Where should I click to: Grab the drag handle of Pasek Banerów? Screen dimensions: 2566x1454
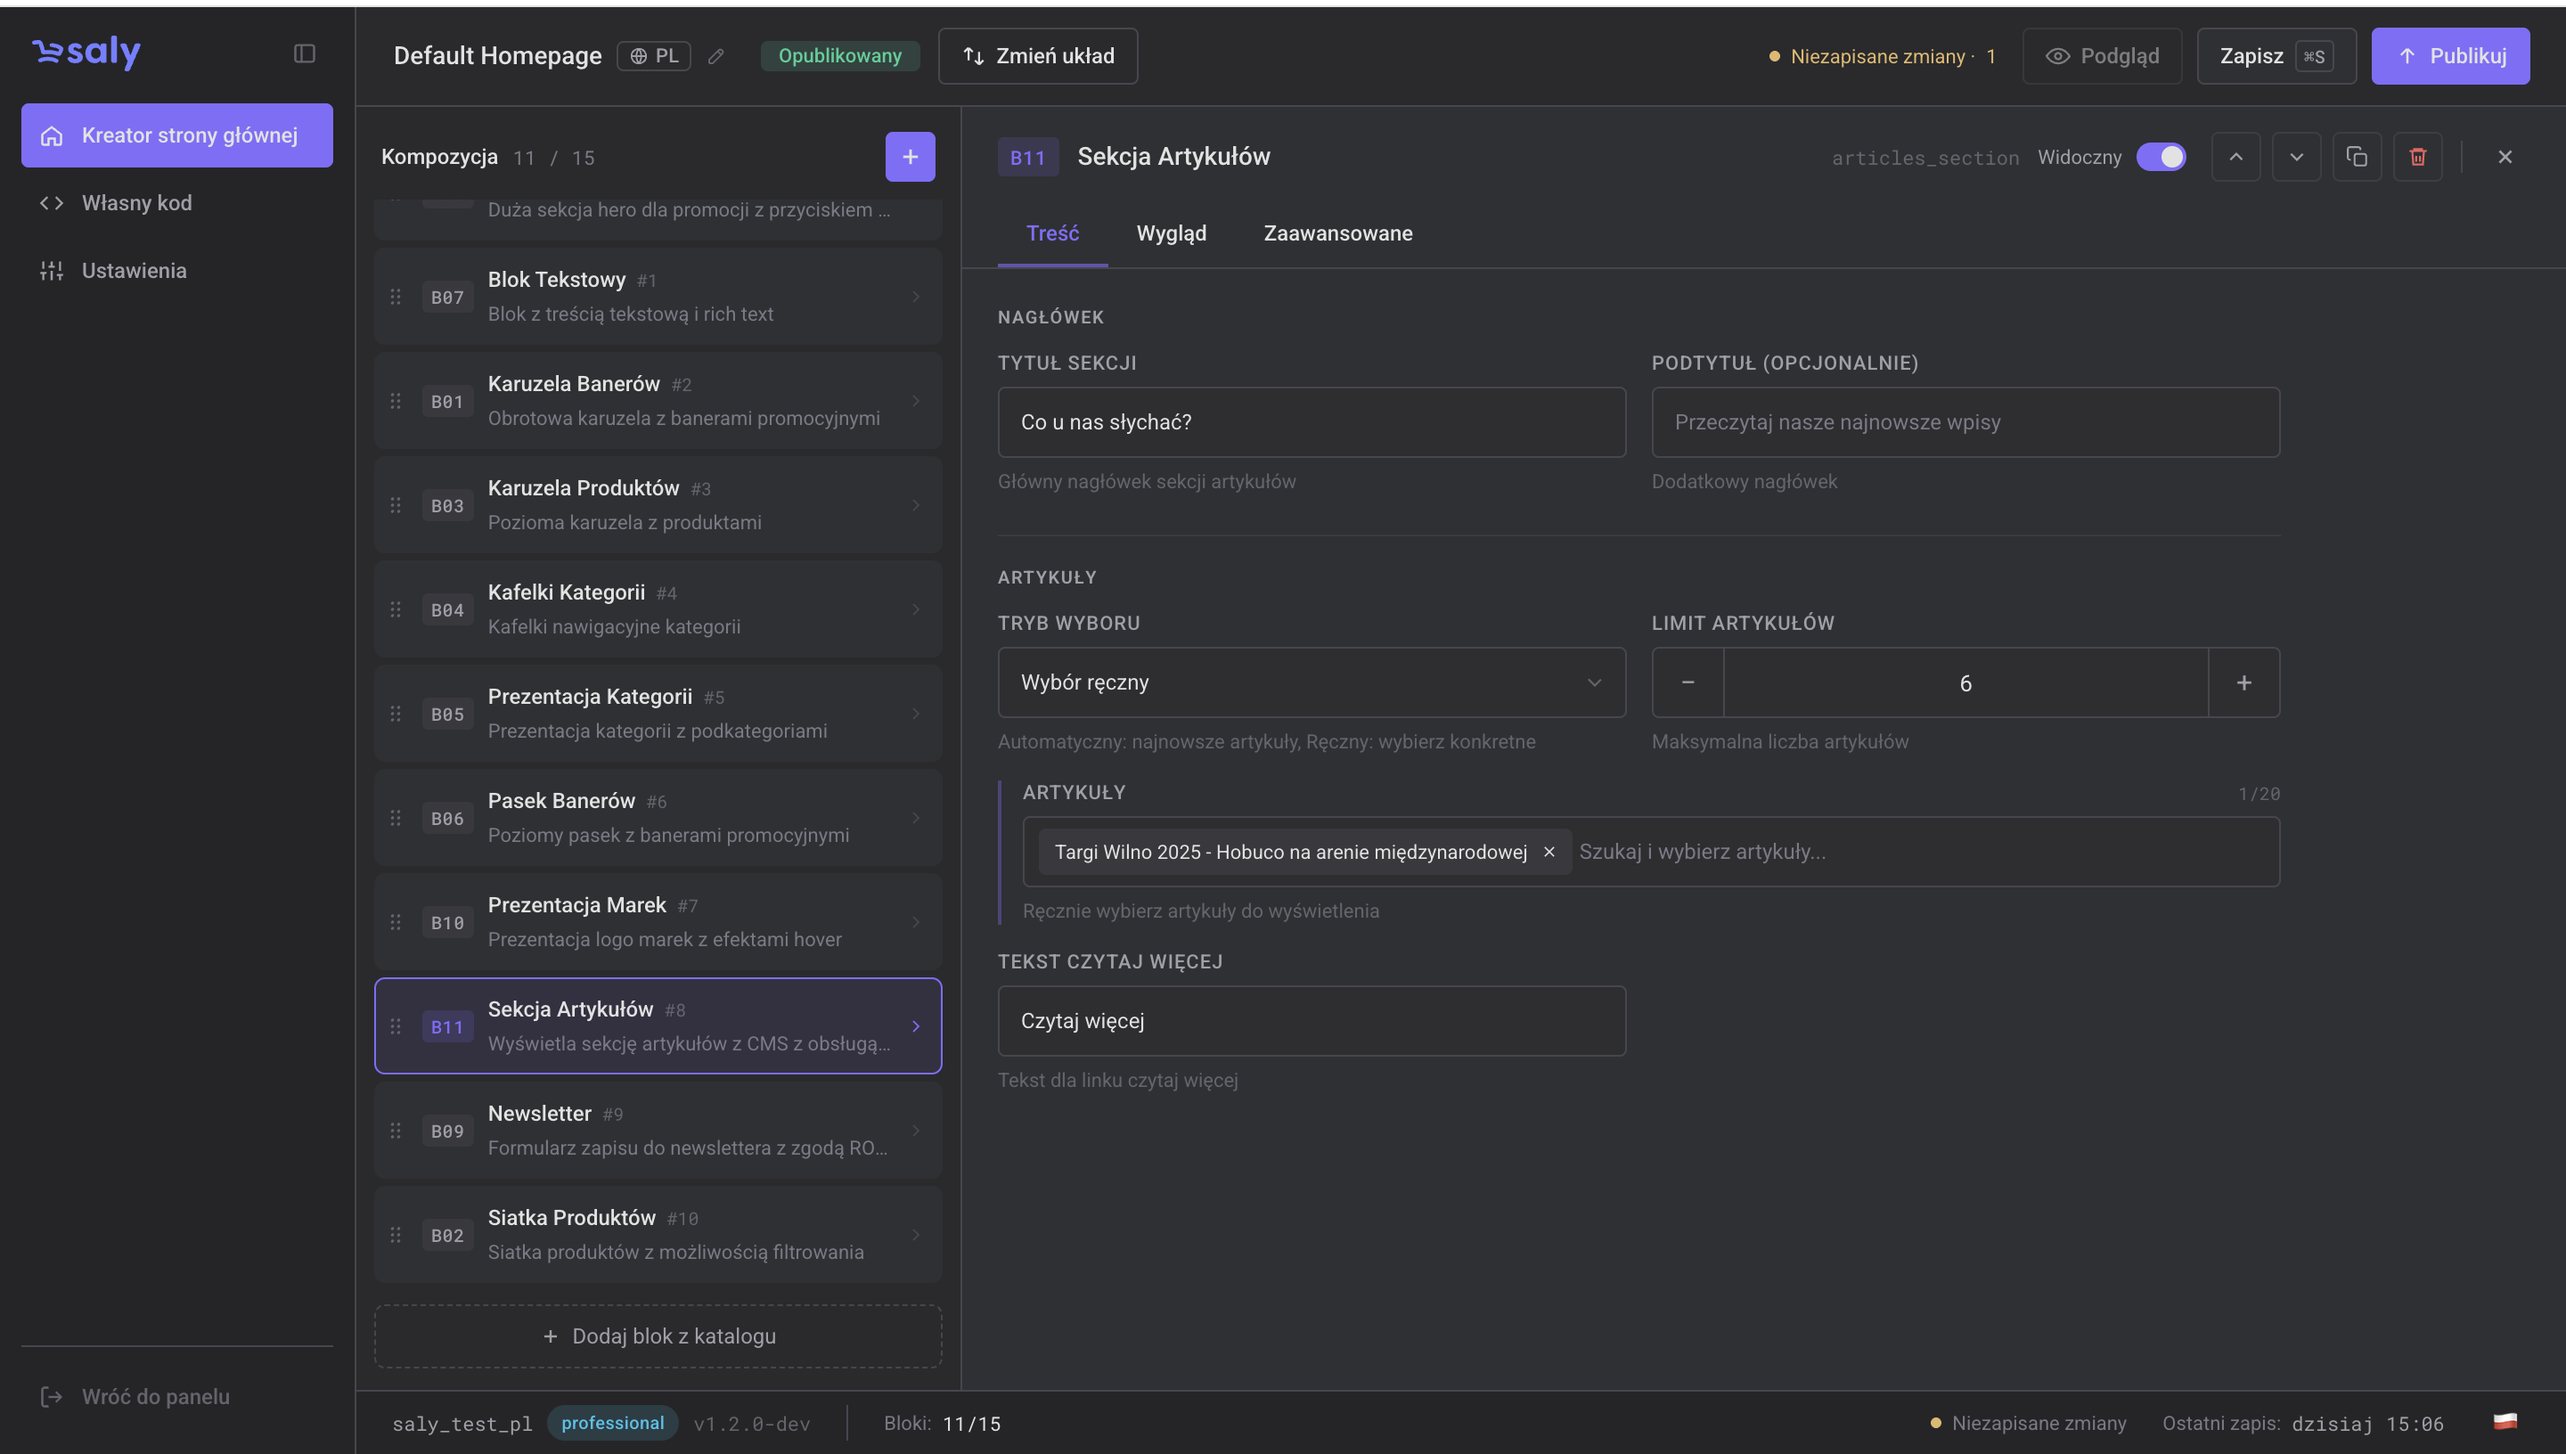[x=396, y=818]
